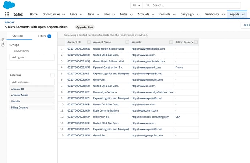This screenshot has height=163, width=250.
Task: Click the University of Arizona account name
Action: tap(105, 92)
